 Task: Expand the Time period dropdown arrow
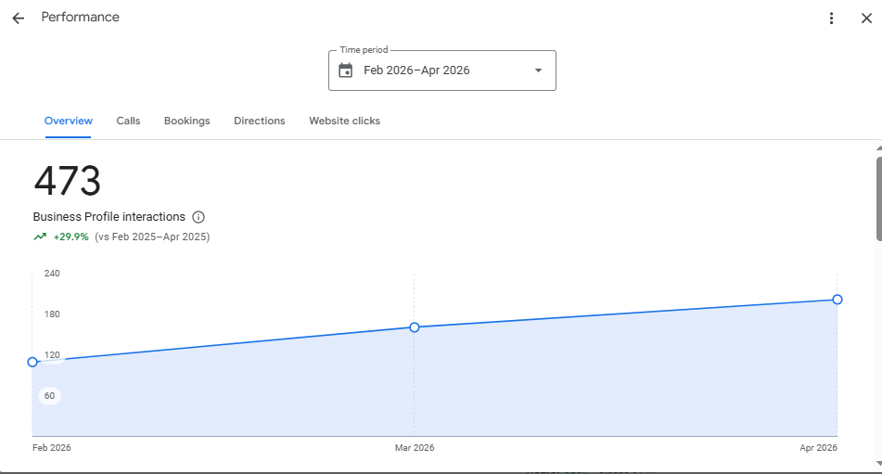coord(538,70)
